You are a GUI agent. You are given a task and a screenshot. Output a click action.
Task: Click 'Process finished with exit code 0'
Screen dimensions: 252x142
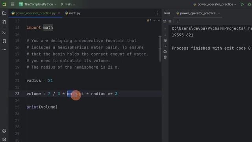[211, 48]
